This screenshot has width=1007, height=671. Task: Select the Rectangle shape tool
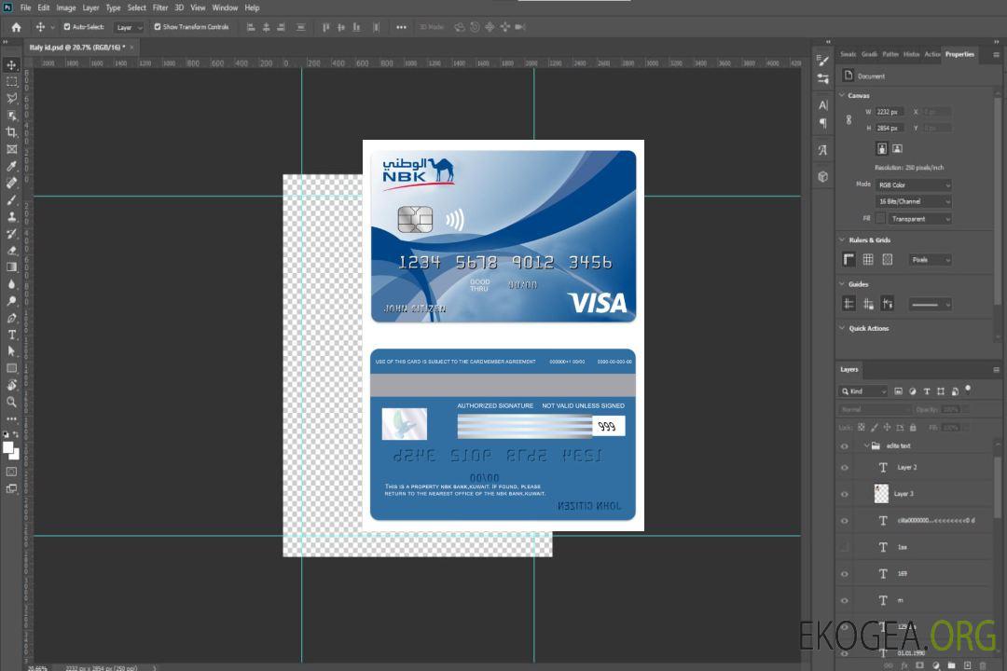11,368
